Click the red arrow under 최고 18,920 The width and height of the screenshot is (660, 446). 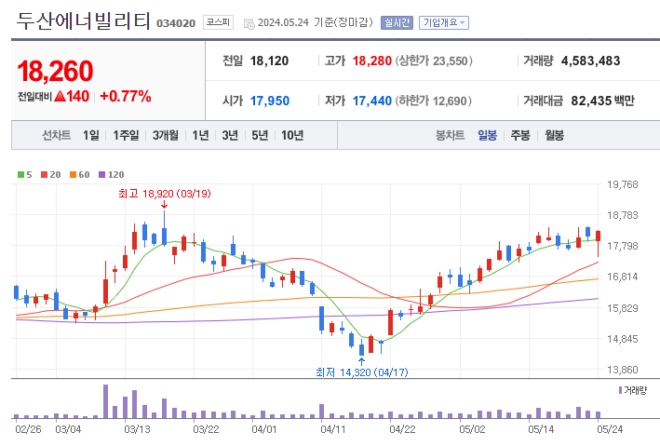coord(164,206)
